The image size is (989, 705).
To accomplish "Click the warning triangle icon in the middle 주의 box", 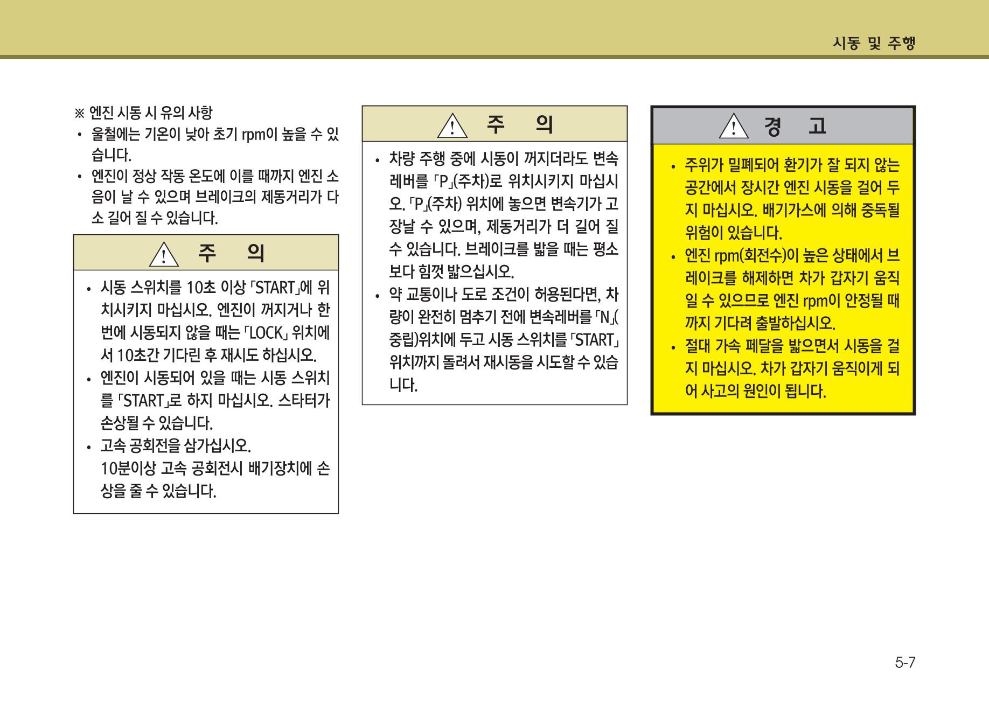I will (451, 125).
